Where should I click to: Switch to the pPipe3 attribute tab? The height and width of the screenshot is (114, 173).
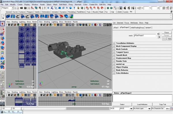[x=116, y=28]
